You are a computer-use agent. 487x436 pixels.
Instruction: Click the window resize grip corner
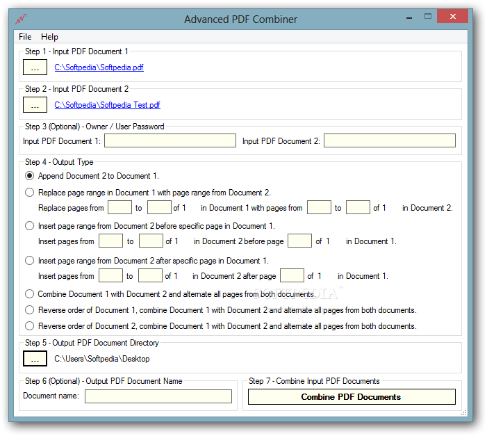coord(463,412)
